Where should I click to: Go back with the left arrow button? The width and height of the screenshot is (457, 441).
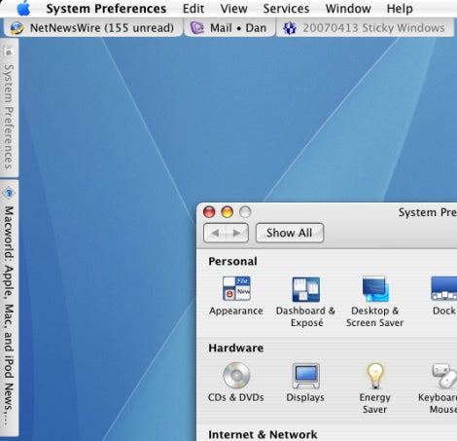coord(215,233)
